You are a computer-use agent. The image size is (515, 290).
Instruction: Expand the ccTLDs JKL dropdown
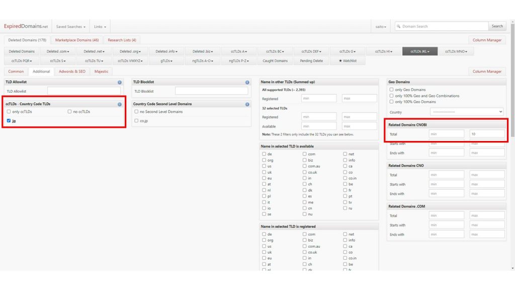[420, 51]
